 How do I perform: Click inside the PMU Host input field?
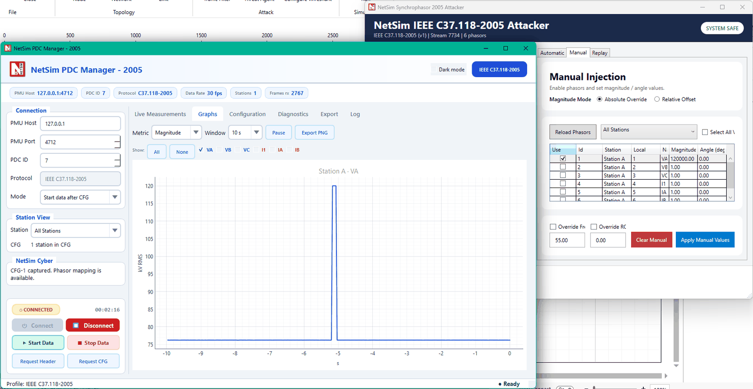pos(80,124)
